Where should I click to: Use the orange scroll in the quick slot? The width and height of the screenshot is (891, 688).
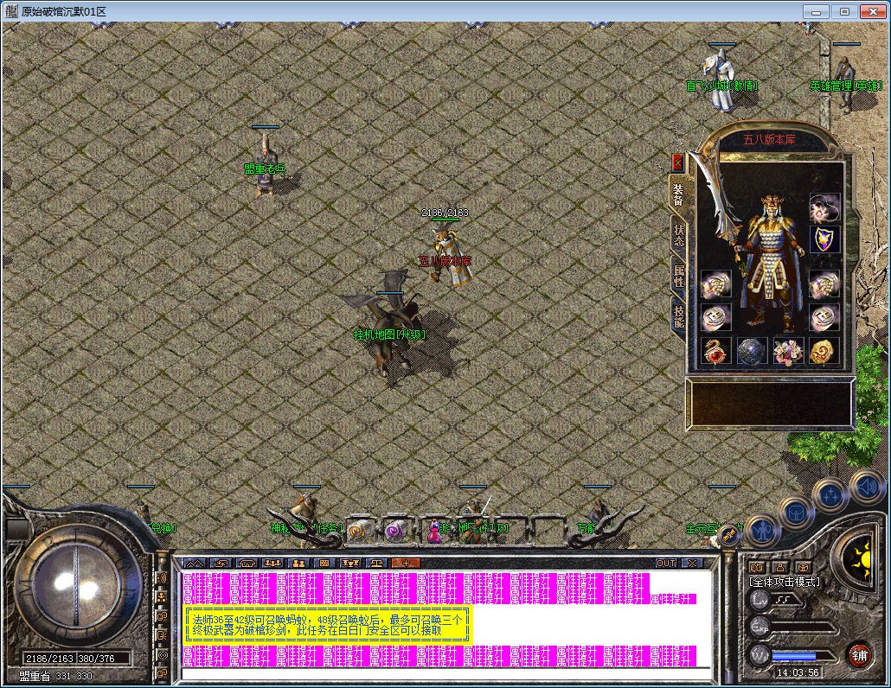coord(360,532)
